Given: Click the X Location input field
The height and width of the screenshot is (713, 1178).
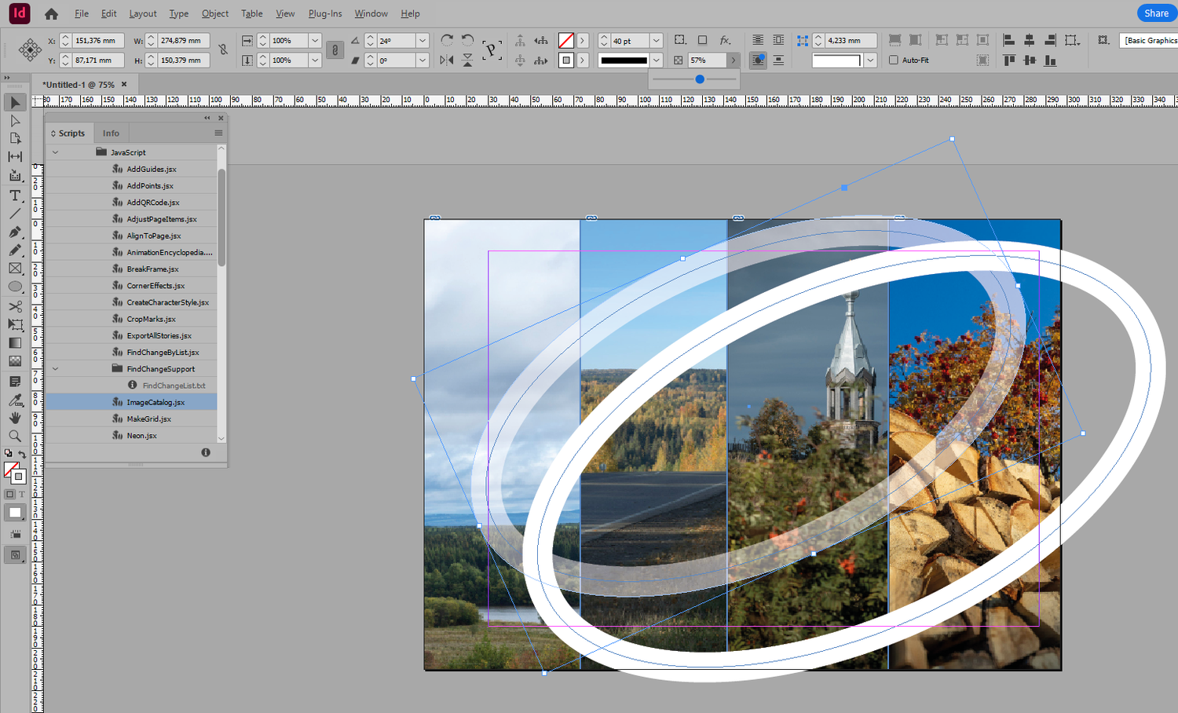Looking at the screenshot, I should point(97,40).
